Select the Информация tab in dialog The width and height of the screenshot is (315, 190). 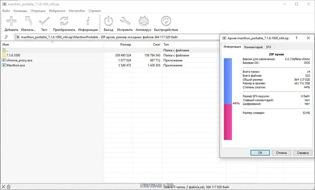(232, 46)
